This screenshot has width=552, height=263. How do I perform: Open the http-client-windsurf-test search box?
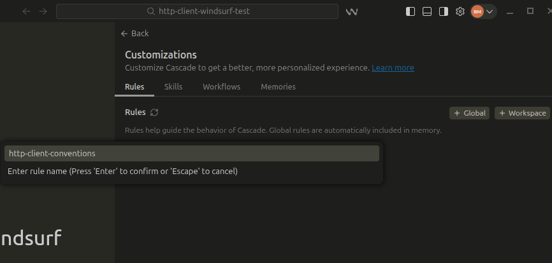pos(197,11)
